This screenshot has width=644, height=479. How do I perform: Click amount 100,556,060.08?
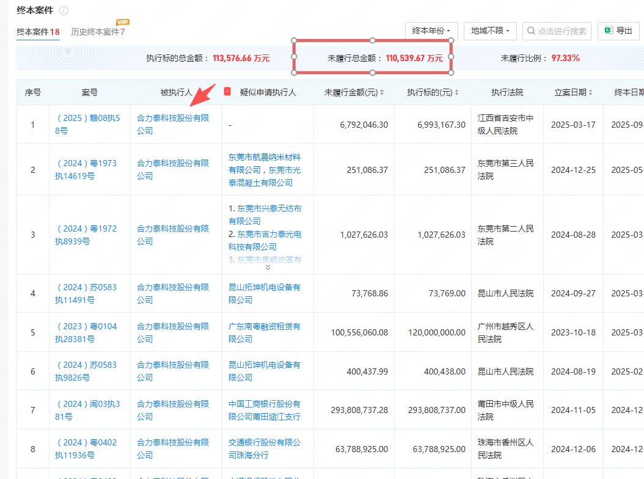[x=359, y=333]
